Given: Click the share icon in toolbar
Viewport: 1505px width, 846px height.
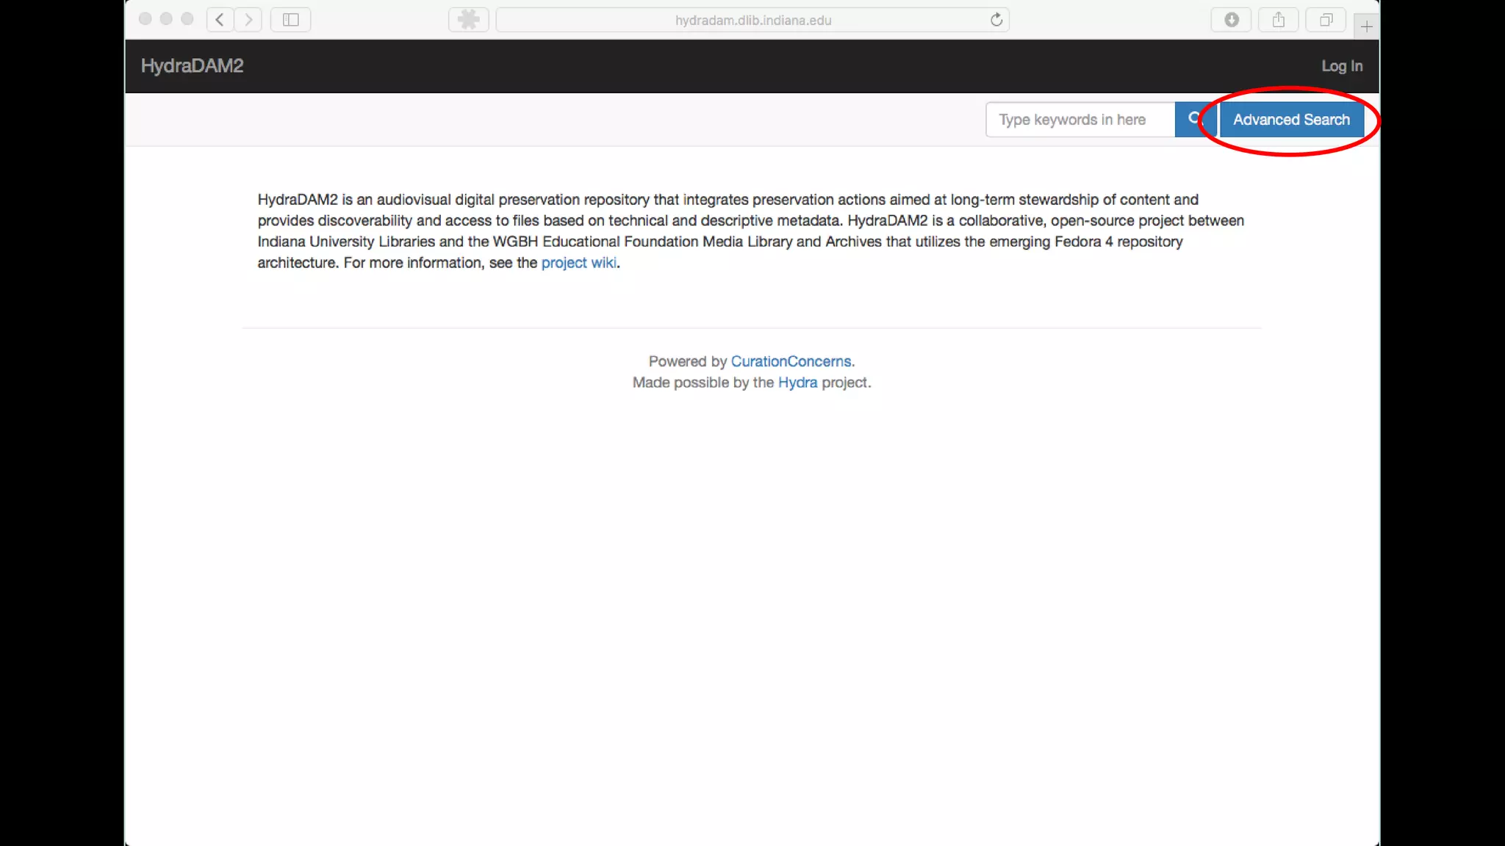Looking at the screenshot, I should (1279, 20).
